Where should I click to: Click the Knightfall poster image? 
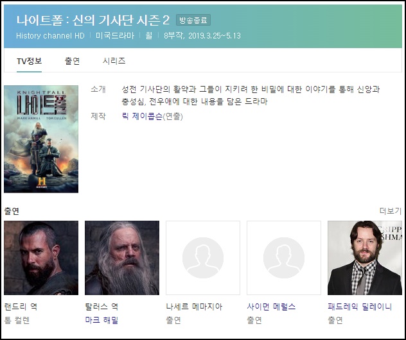41,139
